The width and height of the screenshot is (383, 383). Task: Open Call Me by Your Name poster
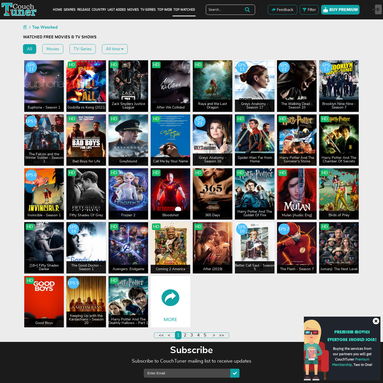click(x=170, y=140)
